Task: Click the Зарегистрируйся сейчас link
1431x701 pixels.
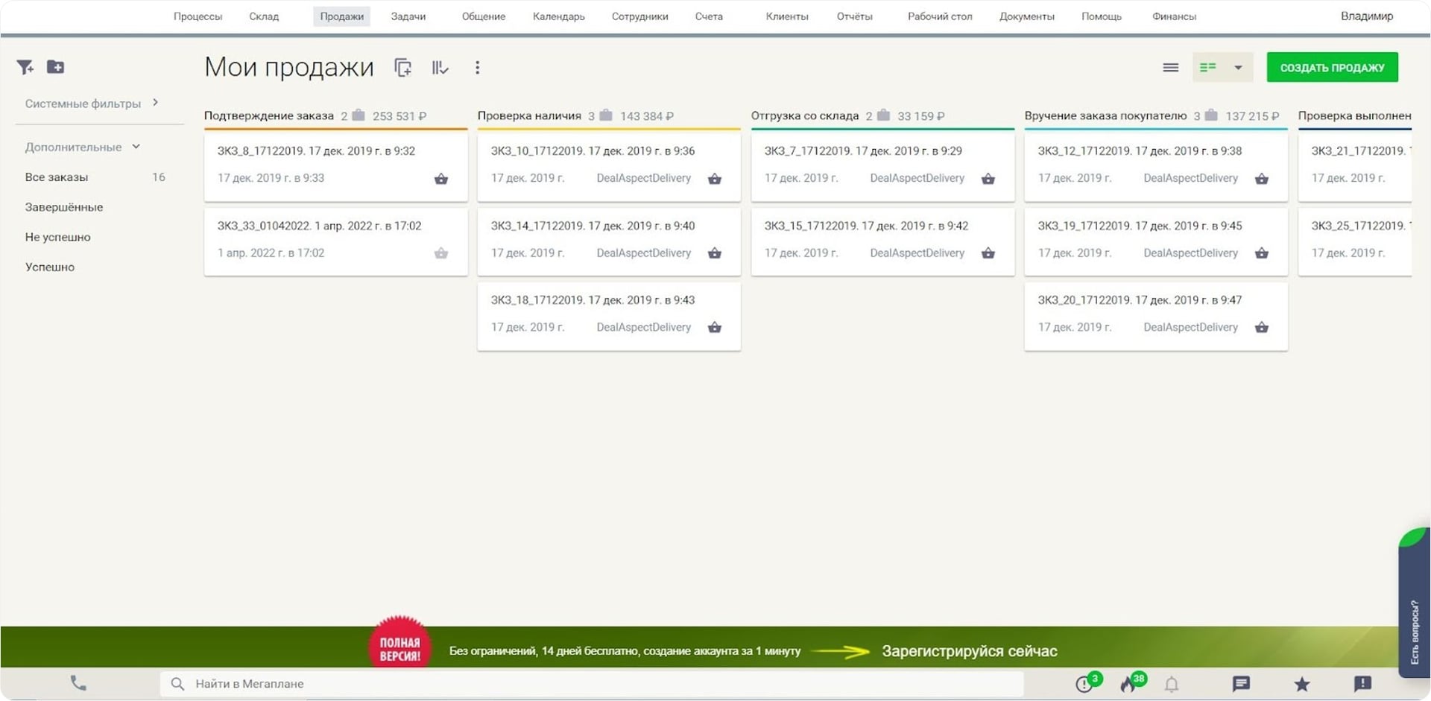Action: [969, 651]
